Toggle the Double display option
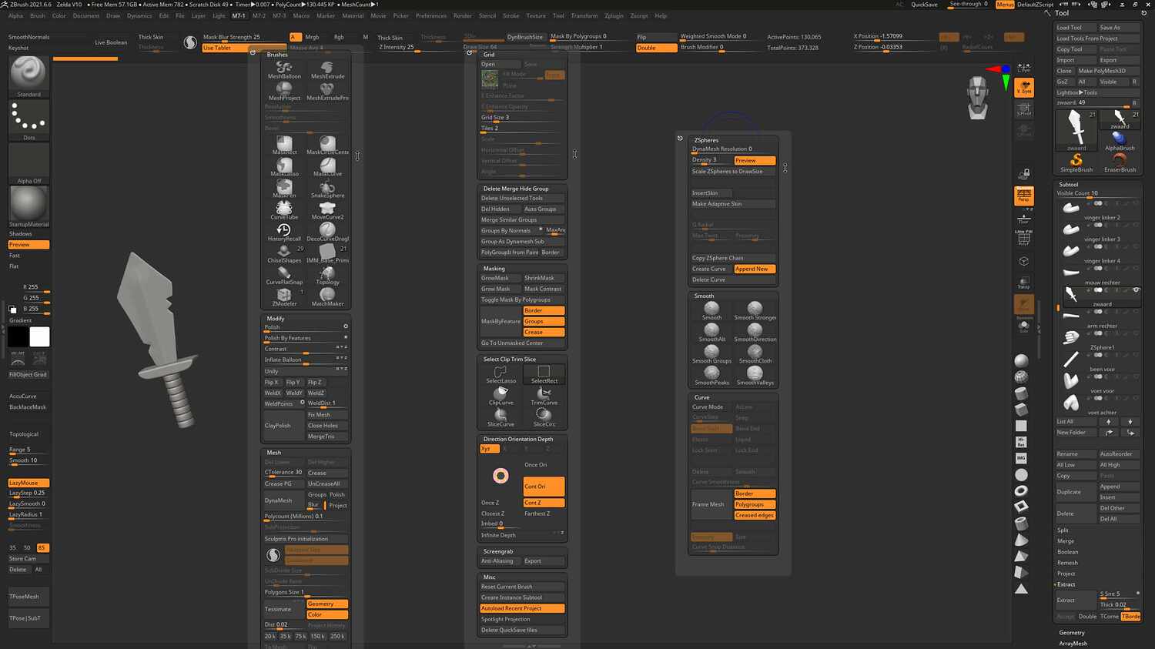The image size is (1155, 649). [x=655, y=47]
